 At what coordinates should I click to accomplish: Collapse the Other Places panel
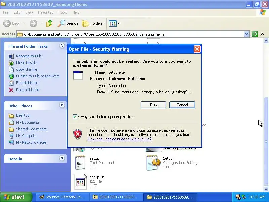click(x=62, y=105)
